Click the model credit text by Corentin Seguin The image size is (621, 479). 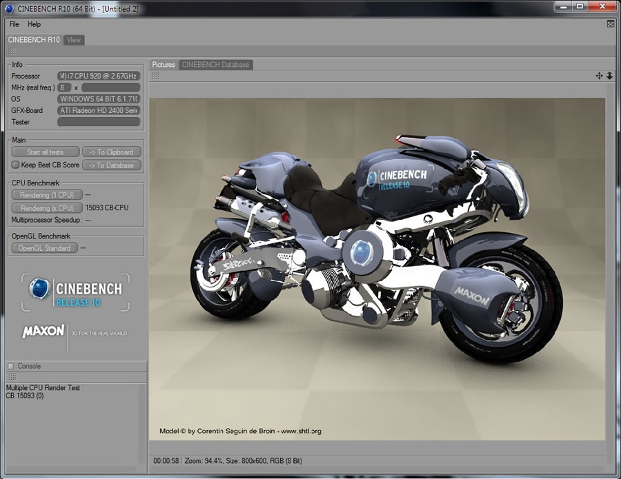tap(240, 431)
